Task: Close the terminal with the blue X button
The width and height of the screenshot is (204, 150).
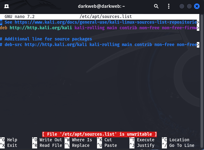Action: pos(197,6)
